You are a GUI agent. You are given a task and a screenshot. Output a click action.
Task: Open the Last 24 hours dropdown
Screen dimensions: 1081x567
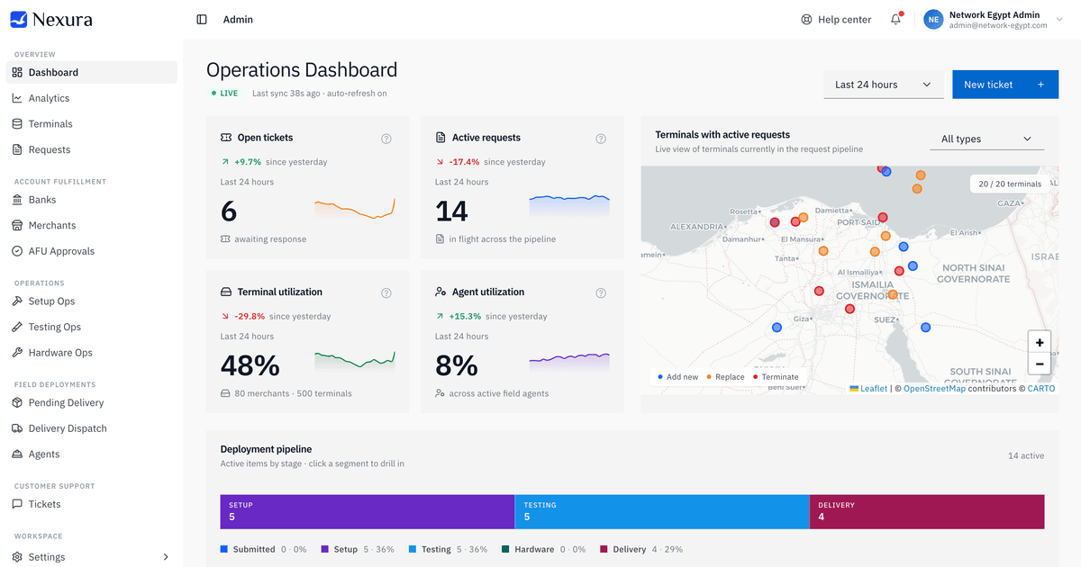coord(884,85)
